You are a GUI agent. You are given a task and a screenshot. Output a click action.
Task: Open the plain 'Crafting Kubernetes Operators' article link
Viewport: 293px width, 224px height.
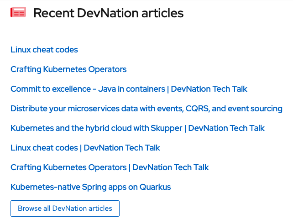click(x=68, y=69)
